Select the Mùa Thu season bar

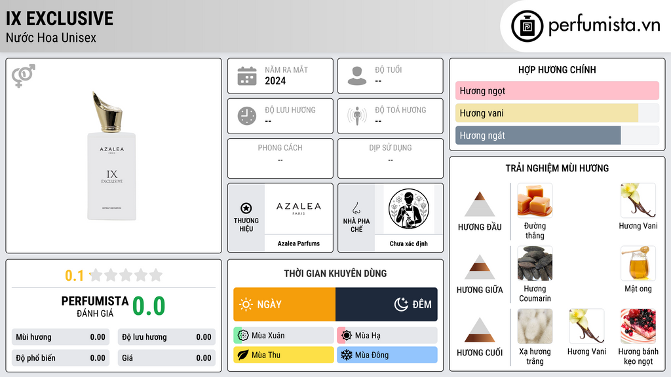click(x=284, y=355)
